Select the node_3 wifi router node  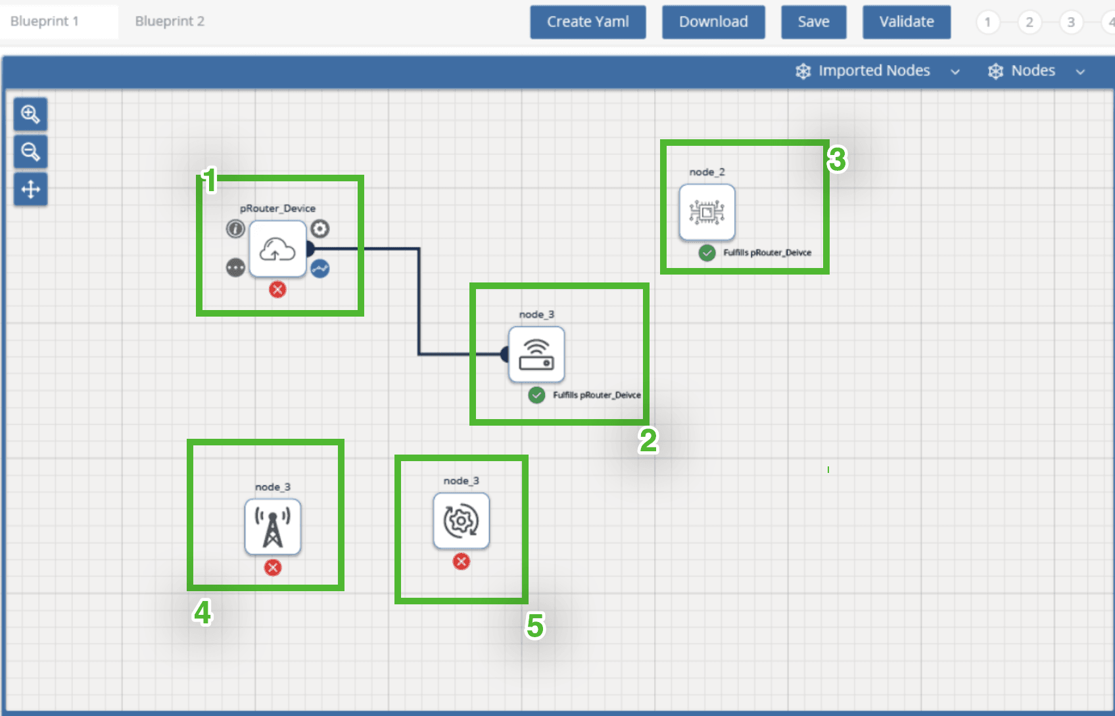click(536, 355)
